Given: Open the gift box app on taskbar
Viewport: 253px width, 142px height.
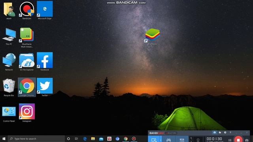Looking at the screenshot, I should [109, 138].
